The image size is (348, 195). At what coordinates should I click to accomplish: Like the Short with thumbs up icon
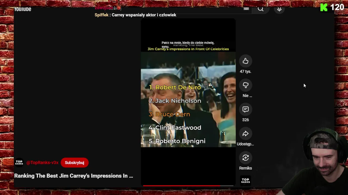coord(246,61)
